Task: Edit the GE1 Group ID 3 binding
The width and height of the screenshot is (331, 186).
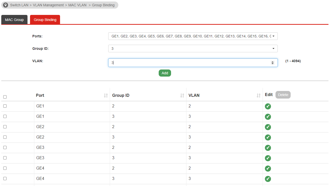Action: pyautogui.click(x=268, y=117)
